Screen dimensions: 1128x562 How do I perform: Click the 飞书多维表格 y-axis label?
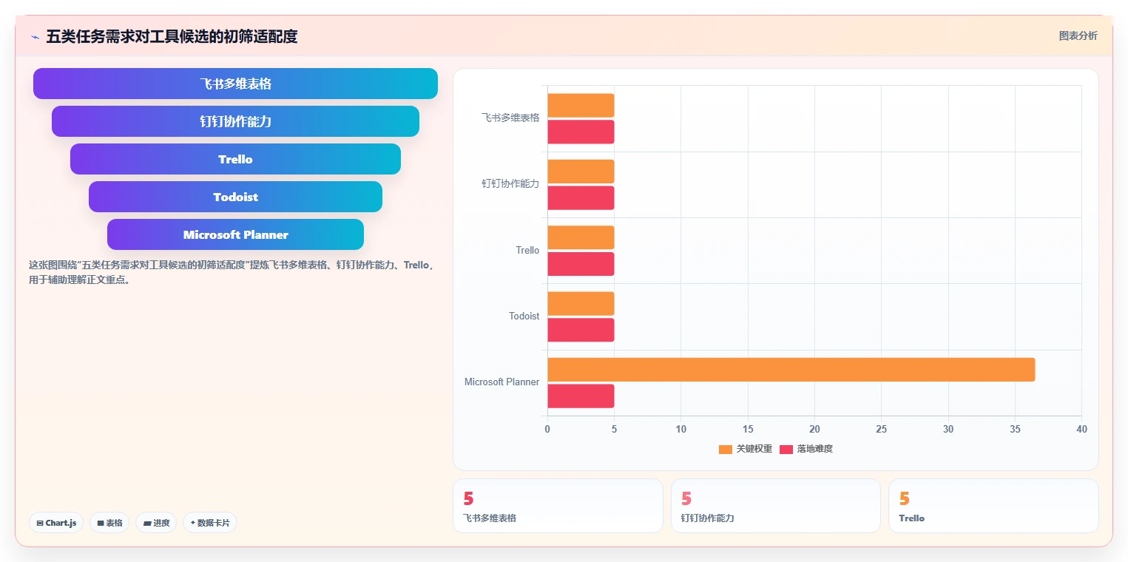[x=510, y=118]
